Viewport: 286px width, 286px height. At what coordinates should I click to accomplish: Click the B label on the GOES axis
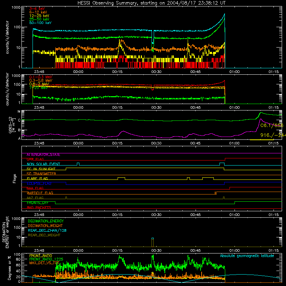click(x=19, y=130)
